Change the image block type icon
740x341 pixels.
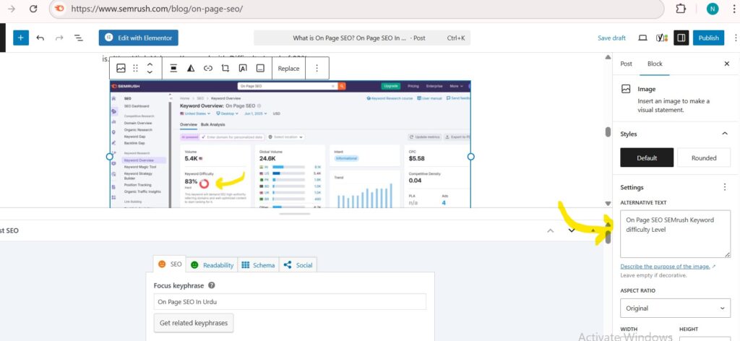click(121, 69)
